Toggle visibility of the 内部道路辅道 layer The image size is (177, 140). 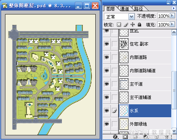pyautogui.click(x=106, y=71)
